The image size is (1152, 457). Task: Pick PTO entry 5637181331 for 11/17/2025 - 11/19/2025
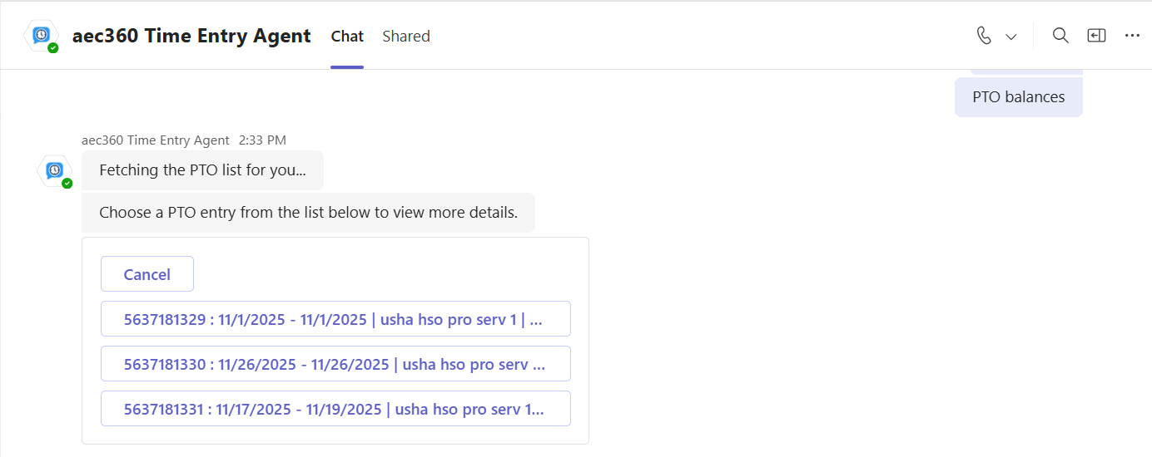coord(335,409)
